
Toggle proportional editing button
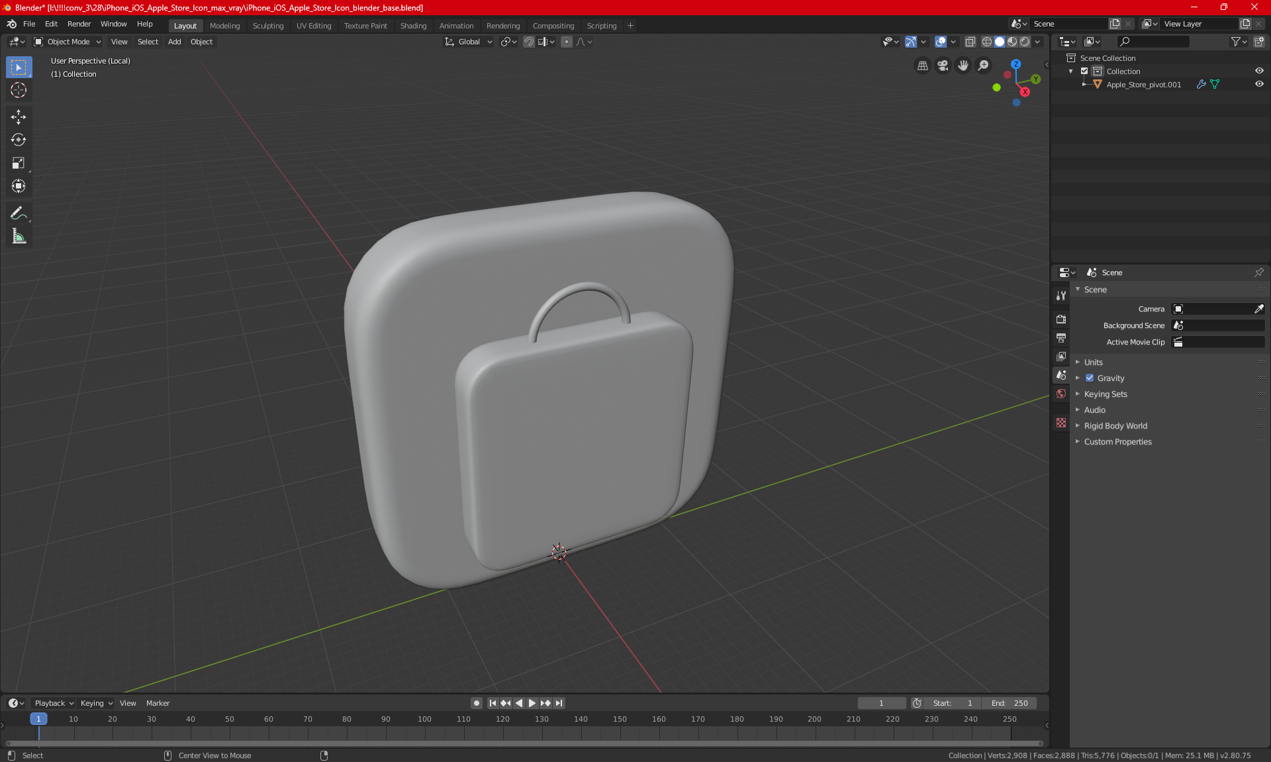coord(567,42)
